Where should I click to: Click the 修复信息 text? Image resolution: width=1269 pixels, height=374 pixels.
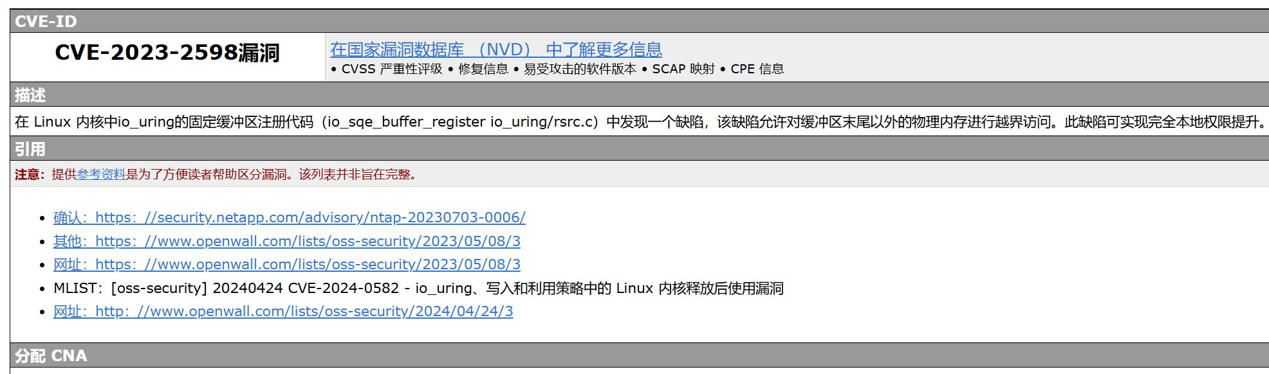tap(483, 69)
